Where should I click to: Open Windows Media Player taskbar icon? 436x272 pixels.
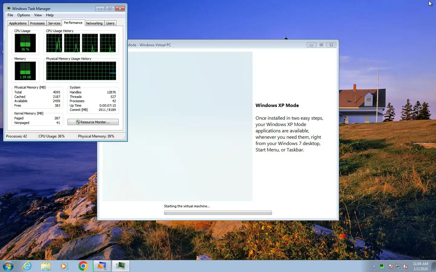click(x=64, y=266)
